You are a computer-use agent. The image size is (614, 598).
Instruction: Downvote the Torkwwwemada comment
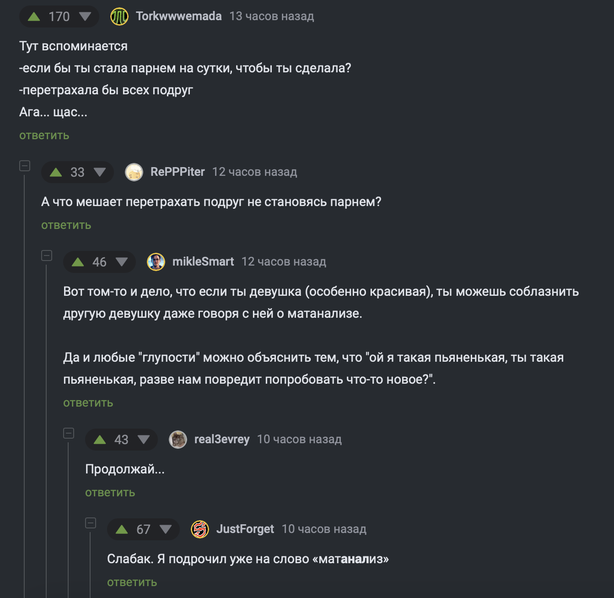point(85,17)
